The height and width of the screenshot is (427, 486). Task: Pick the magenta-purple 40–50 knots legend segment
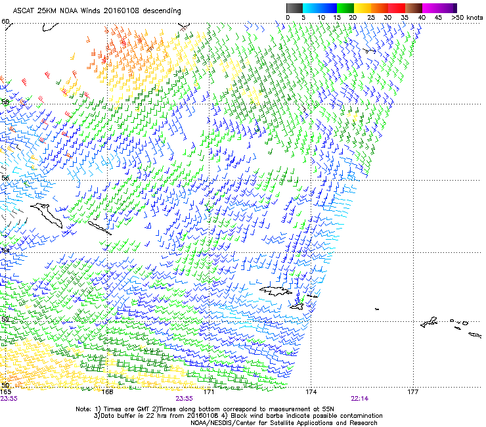(x=439, y=8)
